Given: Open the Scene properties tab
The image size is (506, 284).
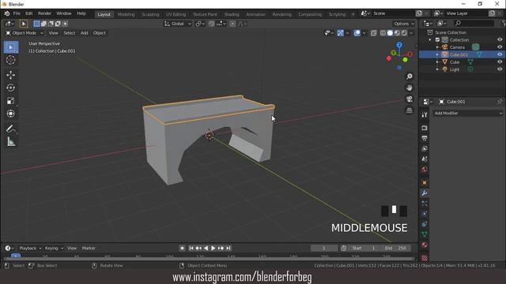Looking at the screenshot, I should tap(425, 159).
